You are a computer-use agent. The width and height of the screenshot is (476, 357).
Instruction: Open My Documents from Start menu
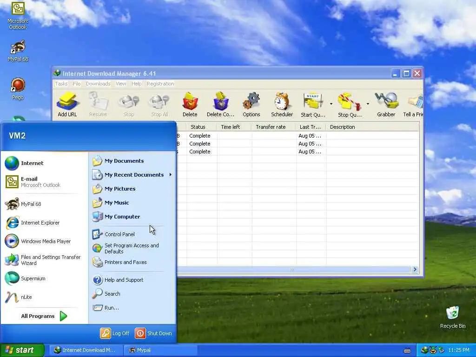pos(132,161)
